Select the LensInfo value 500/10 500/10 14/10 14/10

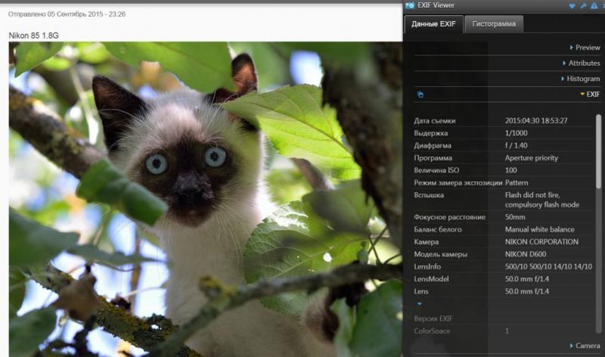[x=548, y=266]
